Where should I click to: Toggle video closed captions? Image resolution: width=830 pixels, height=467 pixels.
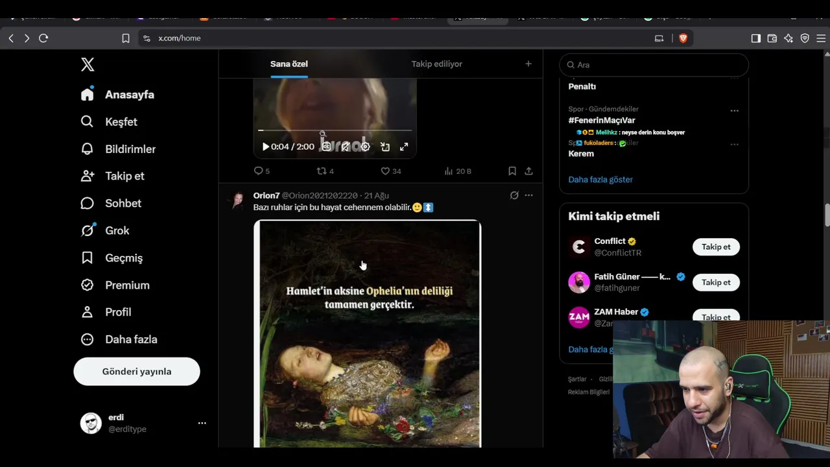[x=327, y=147]
